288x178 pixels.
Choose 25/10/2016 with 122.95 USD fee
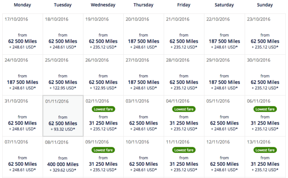click(x=63, y=75)
